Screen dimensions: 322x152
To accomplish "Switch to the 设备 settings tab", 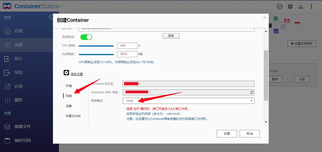I will click(69, 106).
